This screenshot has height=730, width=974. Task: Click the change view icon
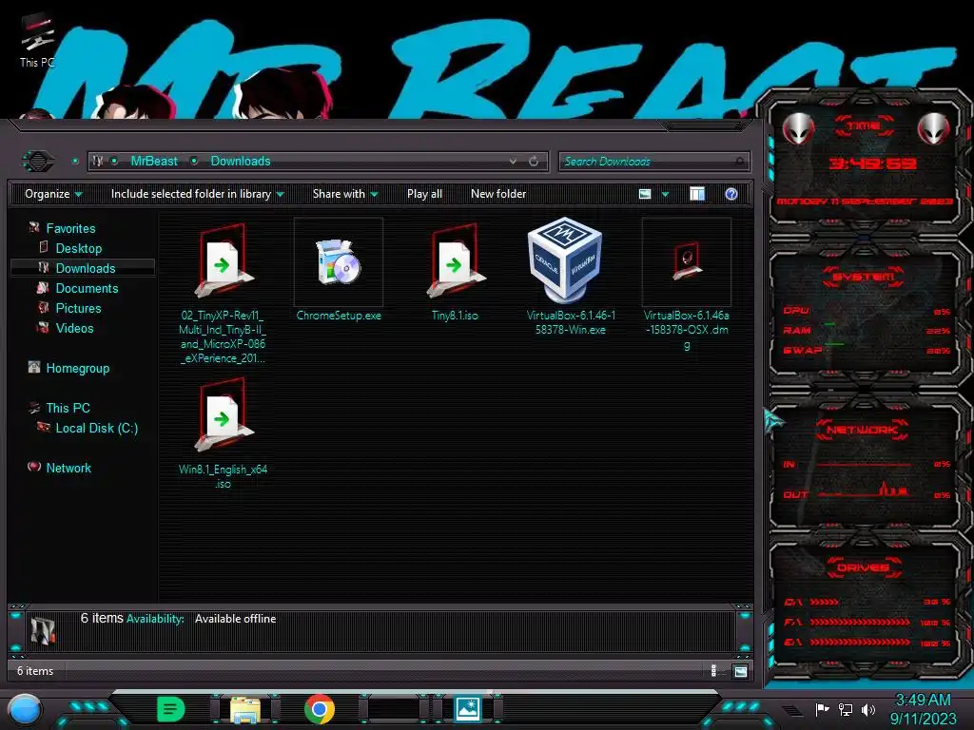click(645, 194)
